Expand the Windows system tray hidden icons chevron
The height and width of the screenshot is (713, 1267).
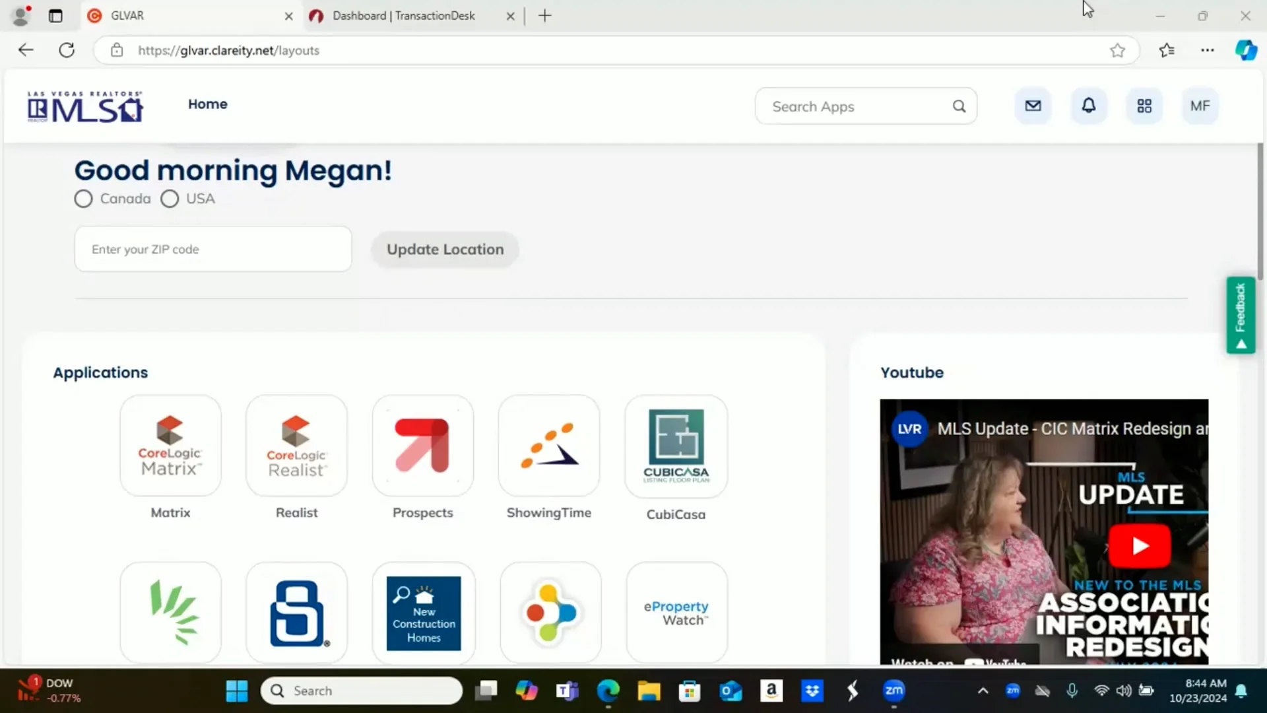pos(983,691)
